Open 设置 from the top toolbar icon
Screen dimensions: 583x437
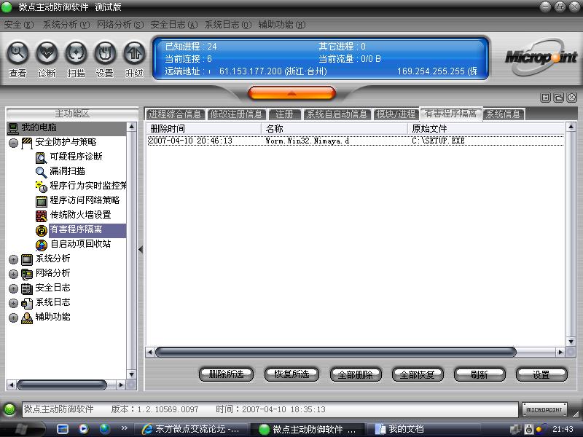click(x=105, y=52)
